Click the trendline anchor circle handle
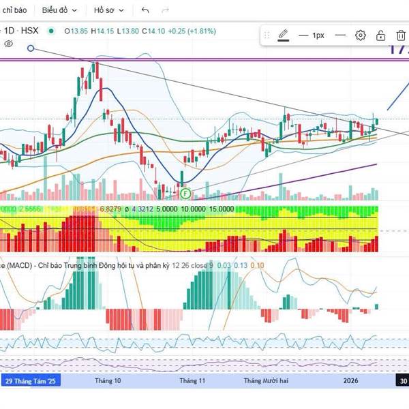This screenshot has height=409, width=409. click(31, 48)
